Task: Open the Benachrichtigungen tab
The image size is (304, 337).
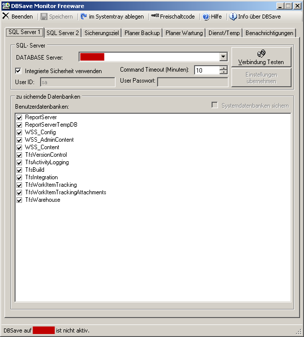Action: coord(269,33)
